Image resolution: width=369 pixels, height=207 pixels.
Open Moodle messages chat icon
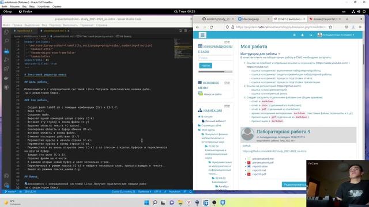tap(311, 35)
